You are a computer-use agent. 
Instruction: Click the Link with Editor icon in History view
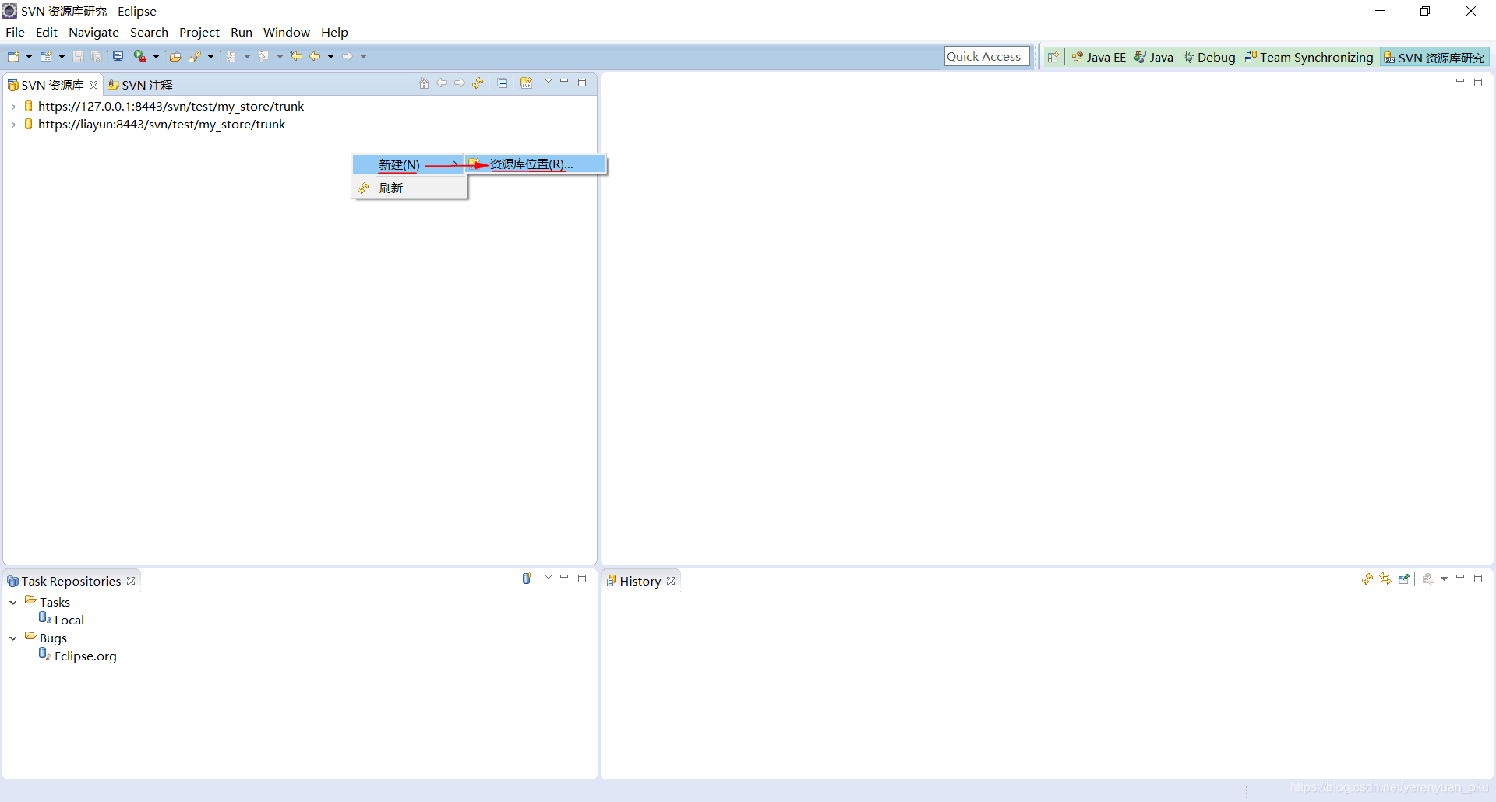(x=1385, y=579)
